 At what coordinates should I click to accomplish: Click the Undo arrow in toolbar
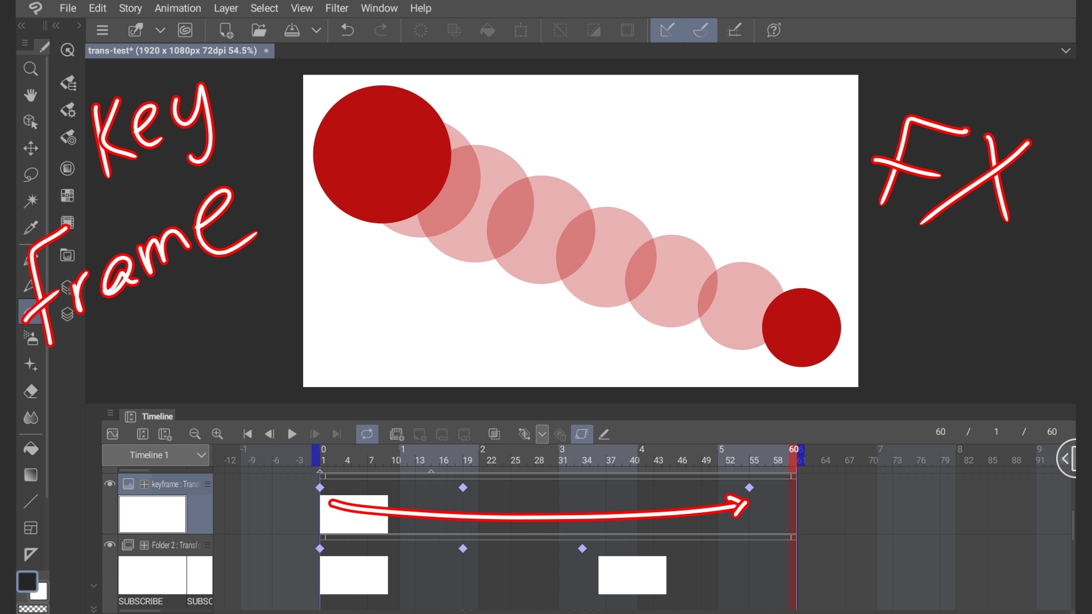click(347, 30)
